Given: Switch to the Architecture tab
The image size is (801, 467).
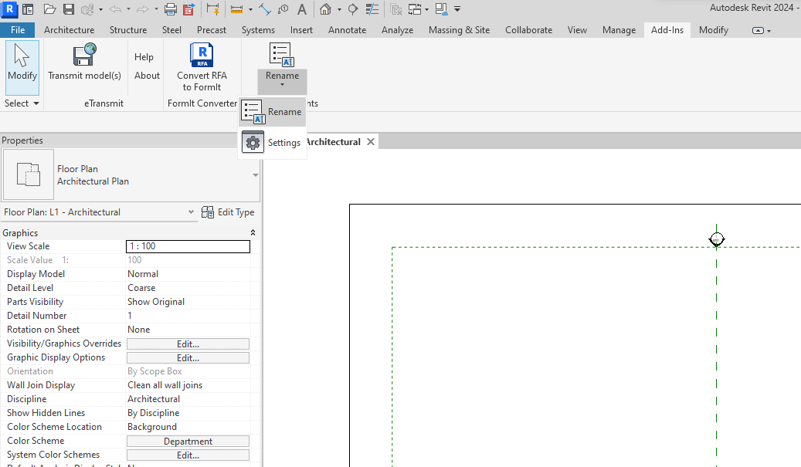Looking at the screenshot, I should [69, 30].
